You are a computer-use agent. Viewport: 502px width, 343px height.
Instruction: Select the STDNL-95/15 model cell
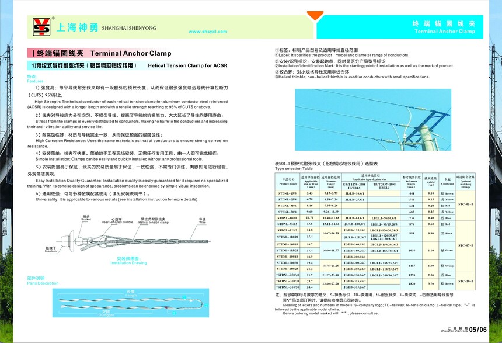click(x=288, y=223)
